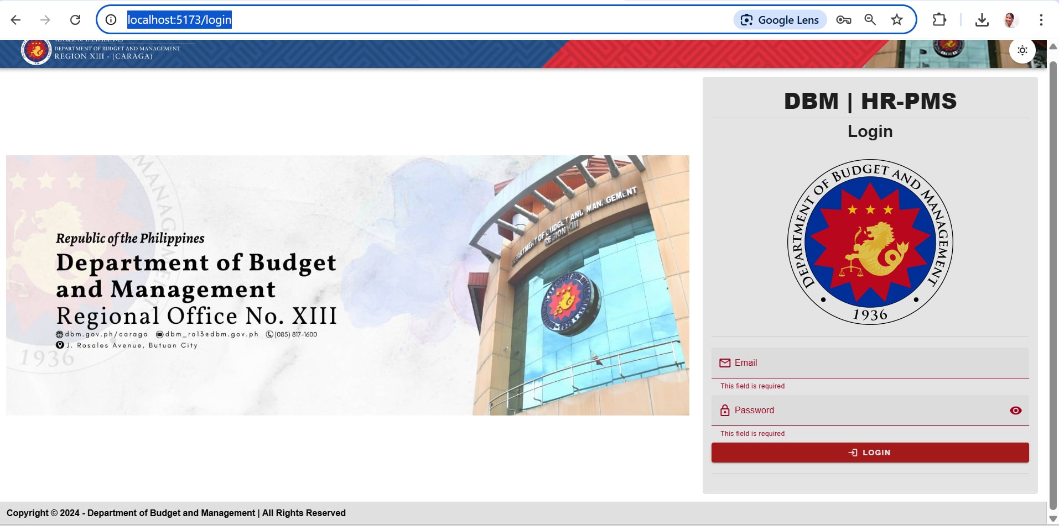The height and width of the screenshot is (526, 1059).
Task: Click the DBM | HR-PMS heading
Action: (x=870, y=101)
